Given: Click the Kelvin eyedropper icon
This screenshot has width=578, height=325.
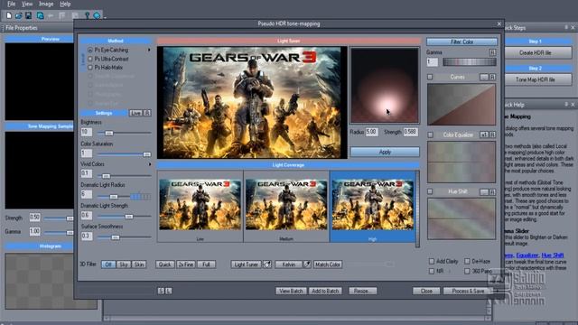Looking at the screenshot, I should point(307,265).
